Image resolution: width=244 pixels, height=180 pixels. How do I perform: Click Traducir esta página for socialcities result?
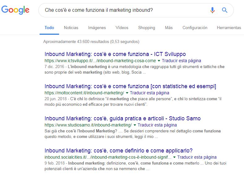tap(197, 157)
